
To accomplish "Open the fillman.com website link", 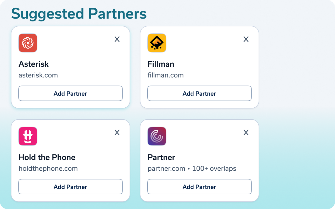I will click(166, 75).
